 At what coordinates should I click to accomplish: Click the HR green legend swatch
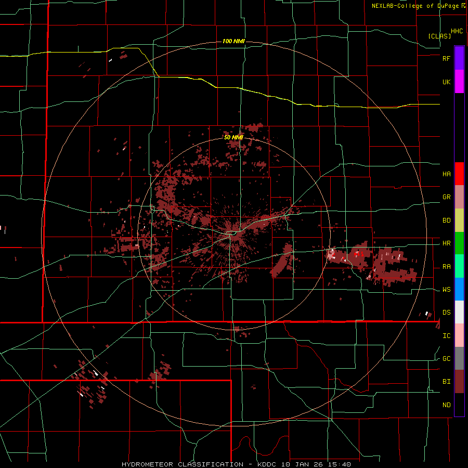click(x=459, y=243)
